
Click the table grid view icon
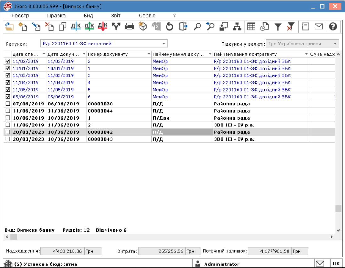tap(251, 26)
